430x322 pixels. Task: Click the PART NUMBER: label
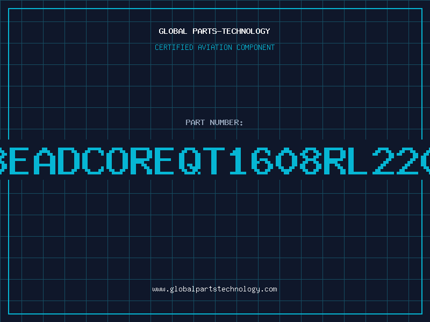[214, 122]
